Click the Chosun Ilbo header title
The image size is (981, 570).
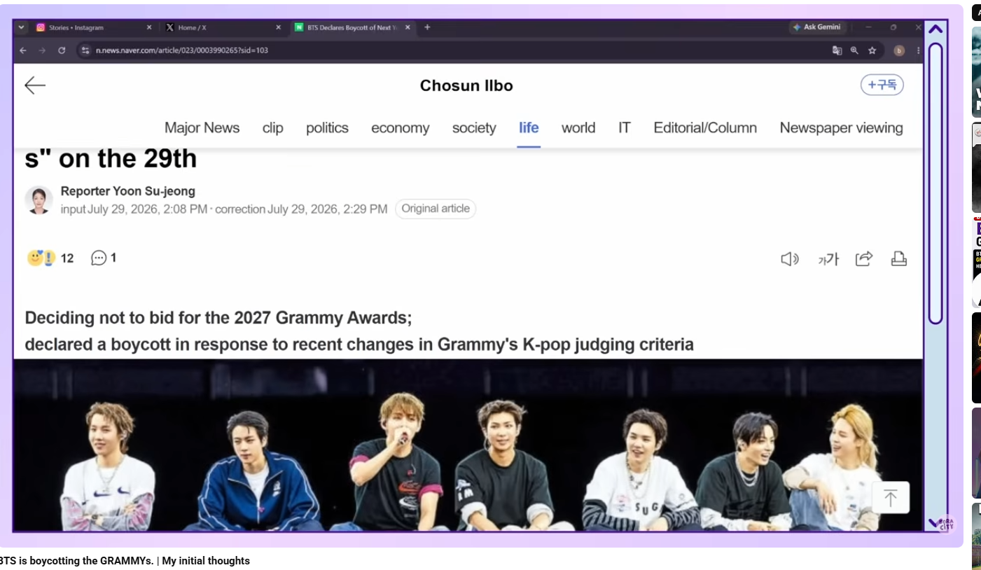(x=466, y=85)
